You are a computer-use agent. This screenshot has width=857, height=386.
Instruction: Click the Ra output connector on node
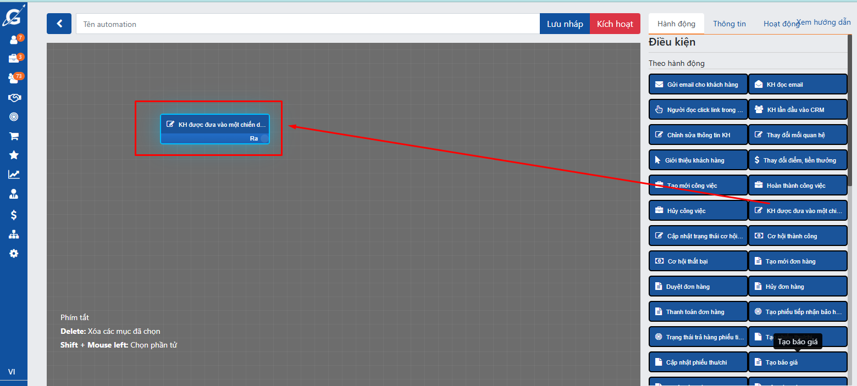click(264, 138)
